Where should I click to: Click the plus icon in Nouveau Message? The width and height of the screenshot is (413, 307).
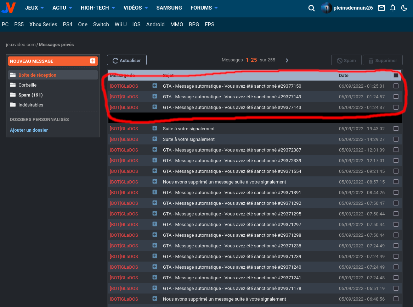click(x=93, y=61)
